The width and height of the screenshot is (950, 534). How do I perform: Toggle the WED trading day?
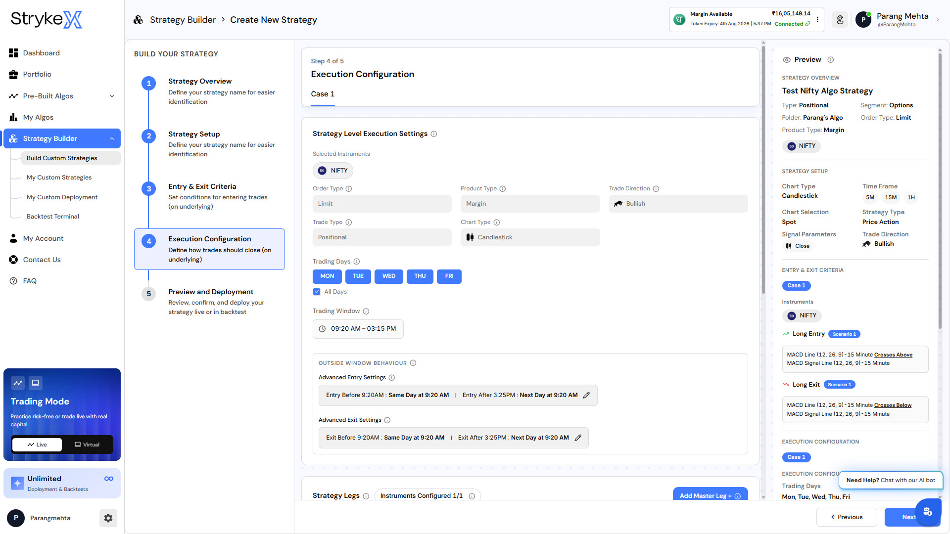pyautogui.click(x=389, y=276)
